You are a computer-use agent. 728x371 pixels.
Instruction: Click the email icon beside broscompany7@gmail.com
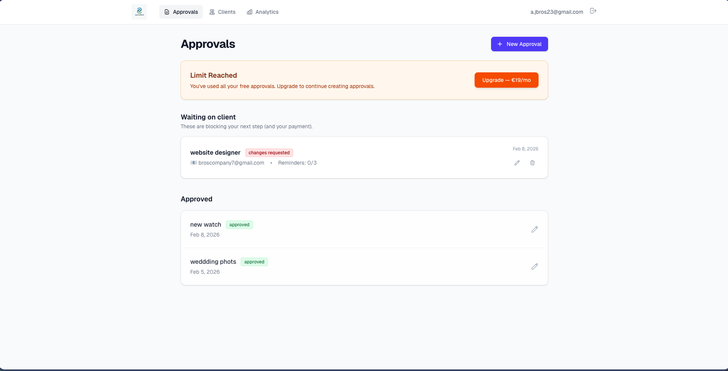(x=193, y=163)
